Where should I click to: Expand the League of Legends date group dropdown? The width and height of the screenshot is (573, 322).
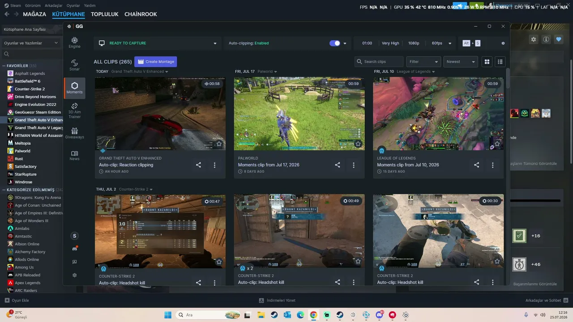pos(433,72)
